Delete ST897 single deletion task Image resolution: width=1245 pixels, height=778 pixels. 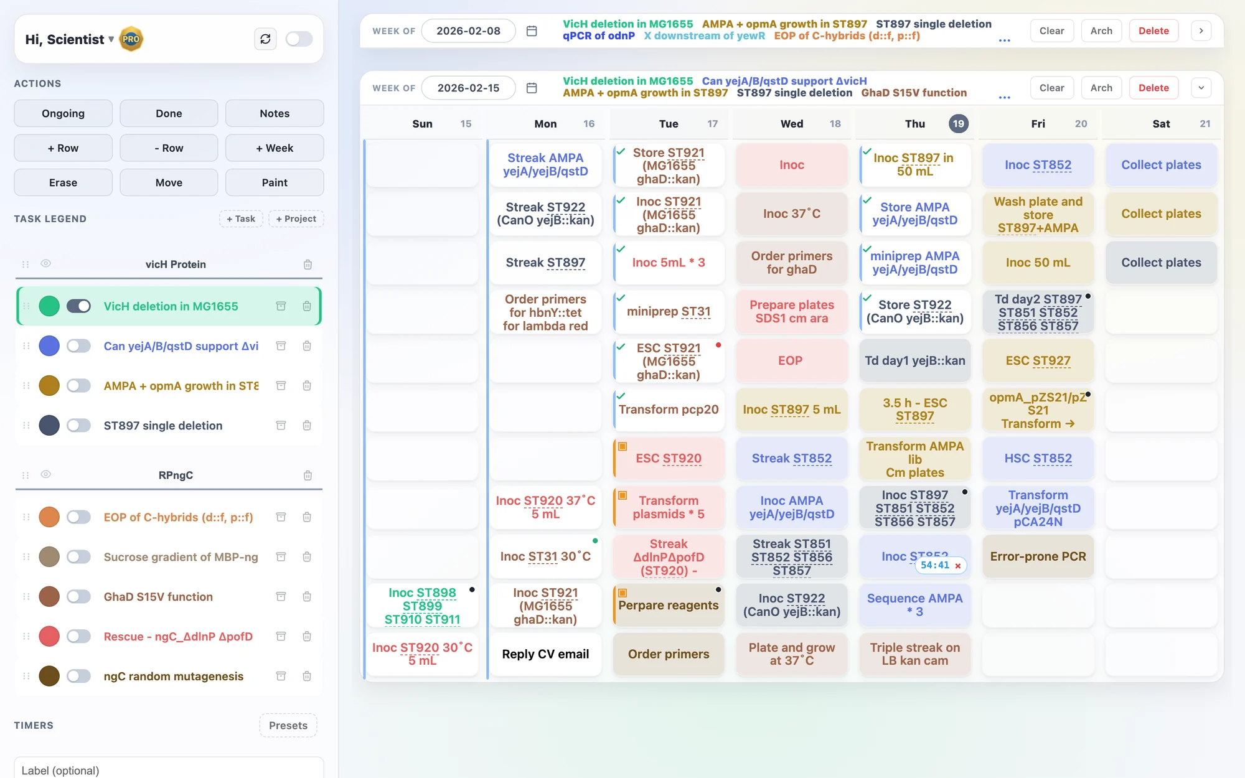pos(307,426)
